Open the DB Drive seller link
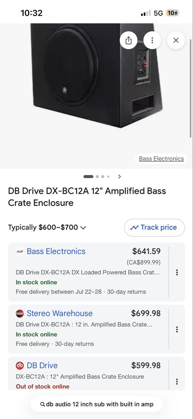 tap(42, 366)
